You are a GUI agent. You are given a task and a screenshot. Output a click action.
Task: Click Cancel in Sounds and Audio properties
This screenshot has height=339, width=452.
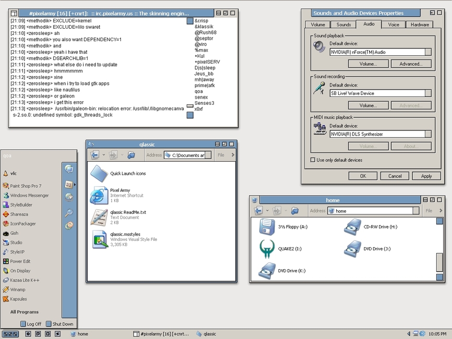[x=395, y=176]
